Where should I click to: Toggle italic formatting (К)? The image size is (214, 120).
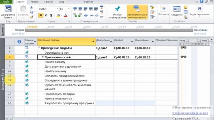point(46,15)
